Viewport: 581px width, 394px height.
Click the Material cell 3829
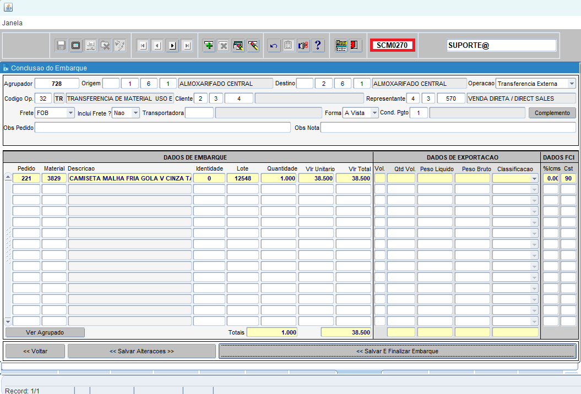point(54,178)
